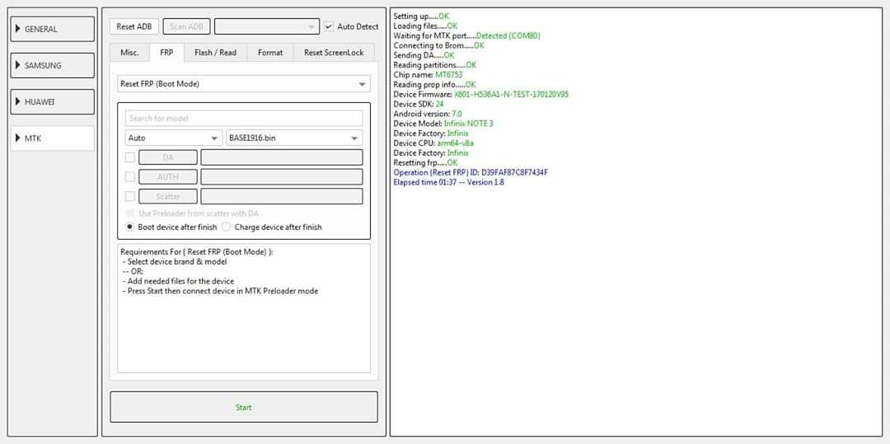Click the Android version 7.0 log line
Image resolution: width=890 pixels, height=444 pixels.
(428, 114)
